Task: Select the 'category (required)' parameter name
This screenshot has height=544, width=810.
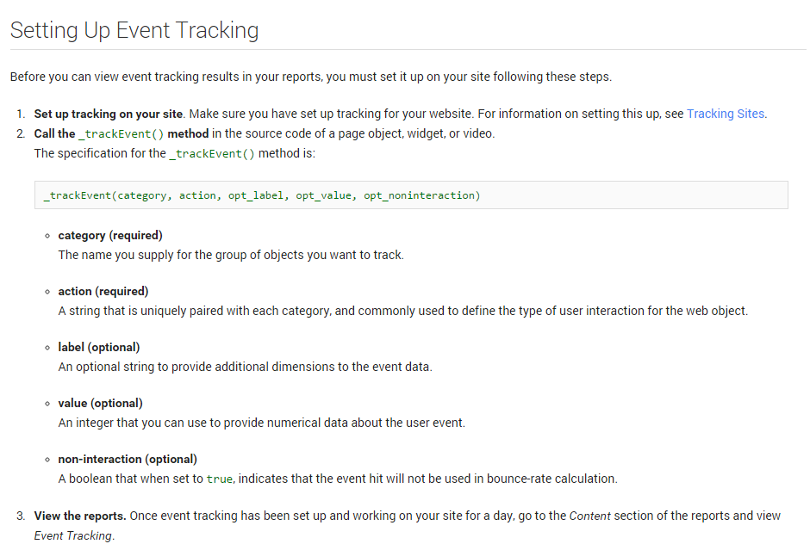Action: pyautogui.click(x=110, y=235)
